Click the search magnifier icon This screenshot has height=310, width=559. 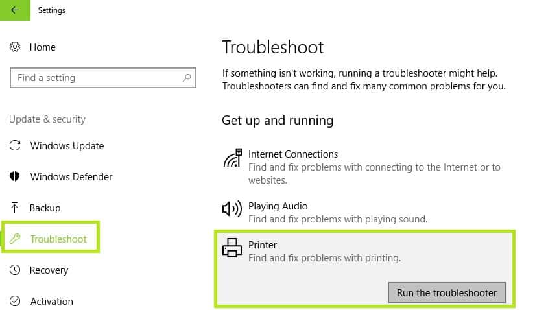187,77
